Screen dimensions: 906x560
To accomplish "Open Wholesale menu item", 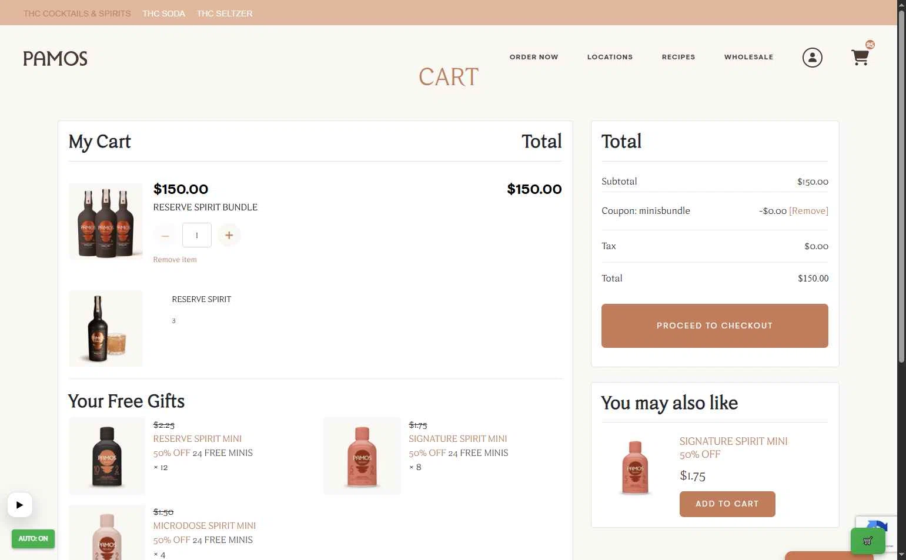I will pyautogui.click(x=749, y=57).
